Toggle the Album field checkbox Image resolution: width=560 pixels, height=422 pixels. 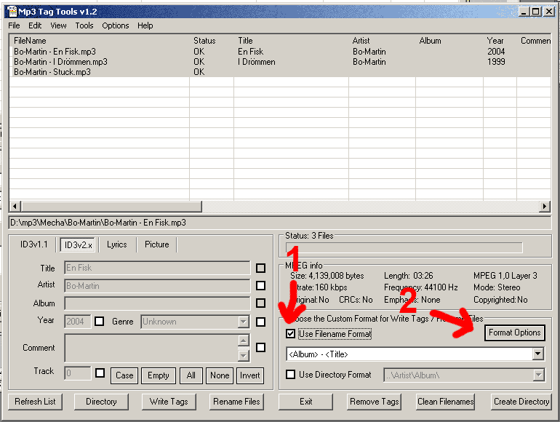coord(260,303)
